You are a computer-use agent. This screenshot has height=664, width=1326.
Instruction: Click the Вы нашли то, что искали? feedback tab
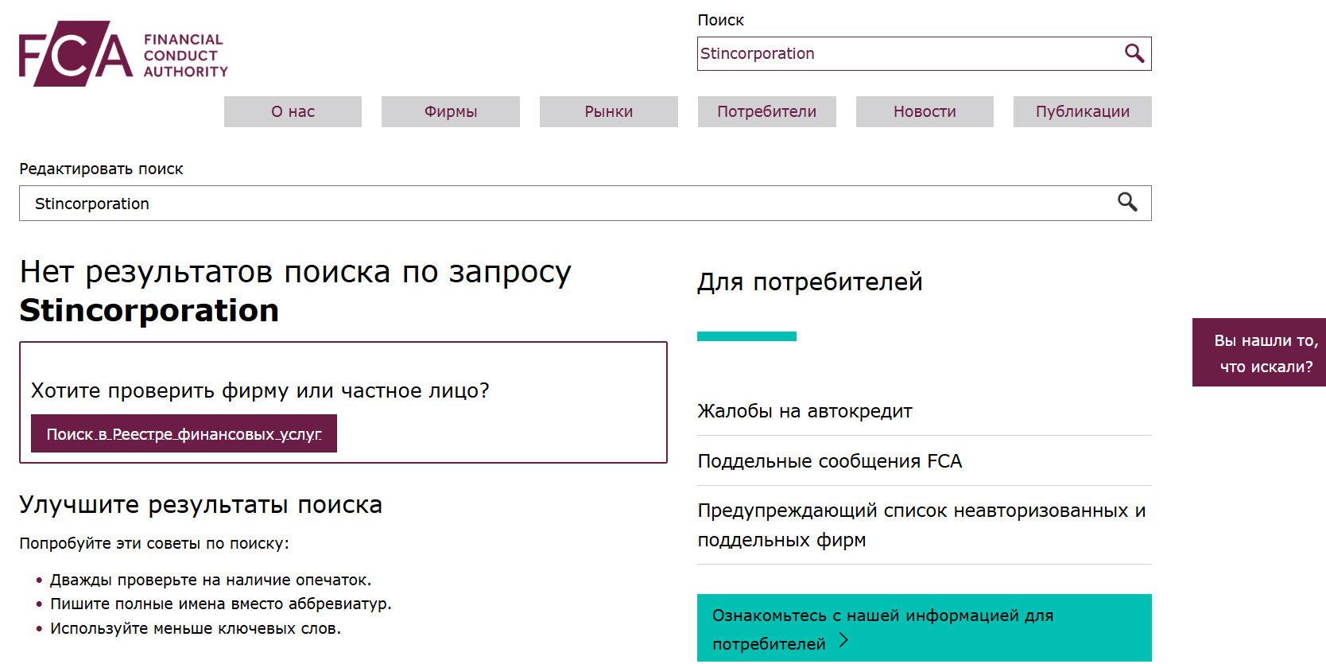(x=1259, y=352)
